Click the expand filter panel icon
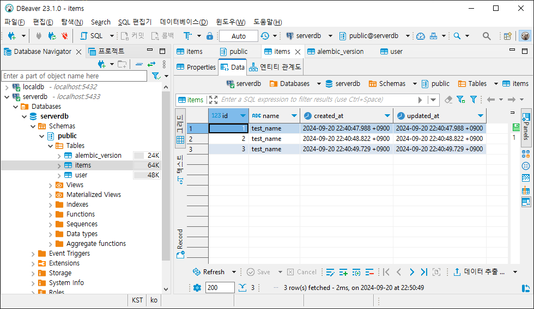The width and height of the screenshot is (534, 309). pos(213,100)
